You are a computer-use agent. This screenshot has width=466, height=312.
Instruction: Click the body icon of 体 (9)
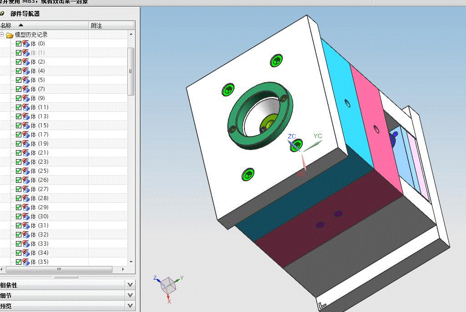click(x=26, y=98)
